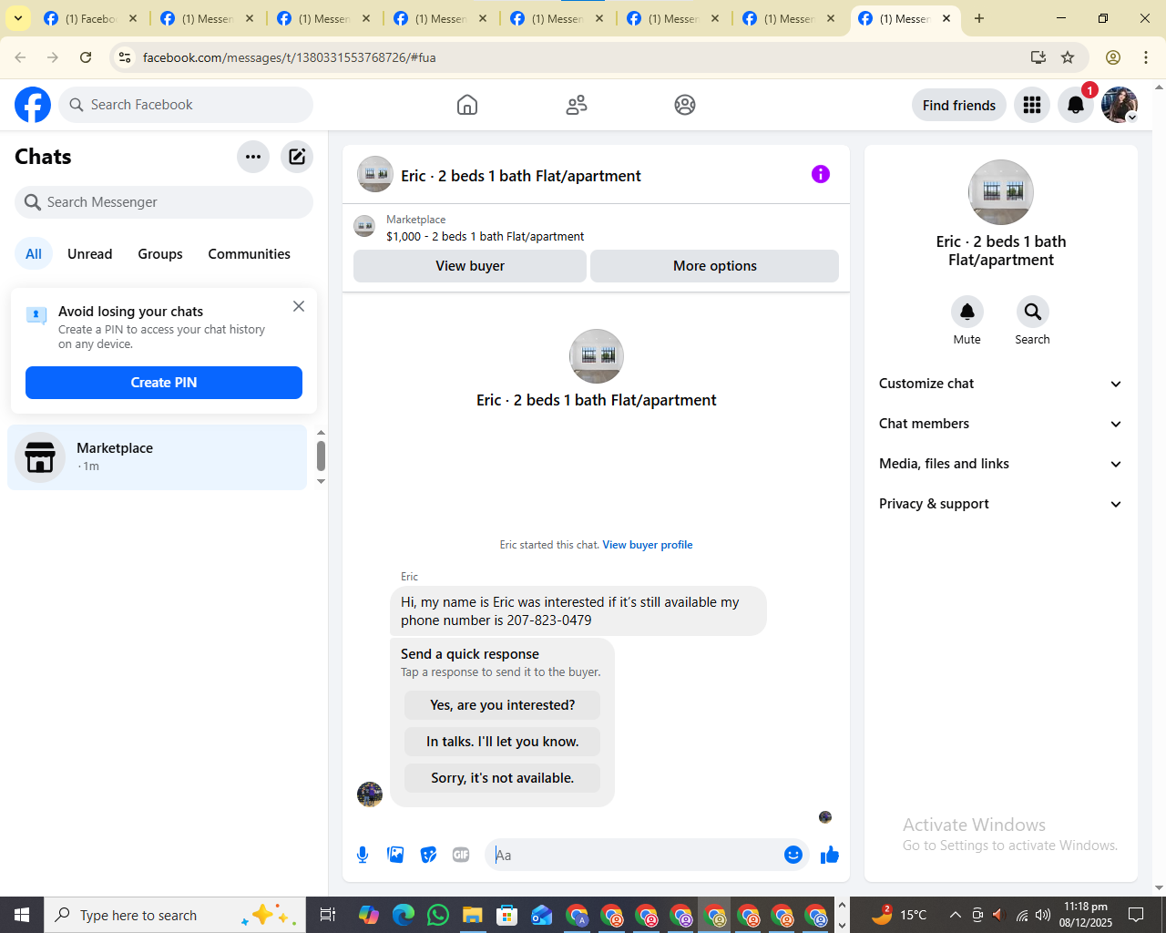The image size is (1166, 933).
Task: Search in conversation using magnifier icon
Action: 1033,312
